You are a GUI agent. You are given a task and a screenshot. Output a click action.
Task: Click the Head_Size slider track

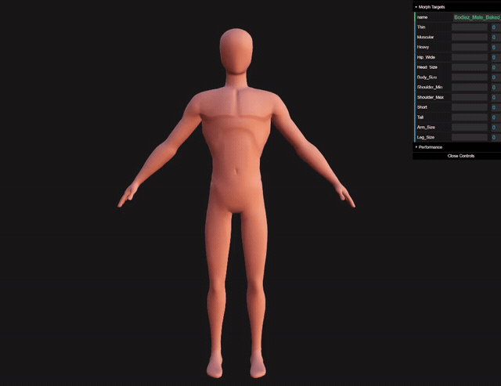pos(470,67)
